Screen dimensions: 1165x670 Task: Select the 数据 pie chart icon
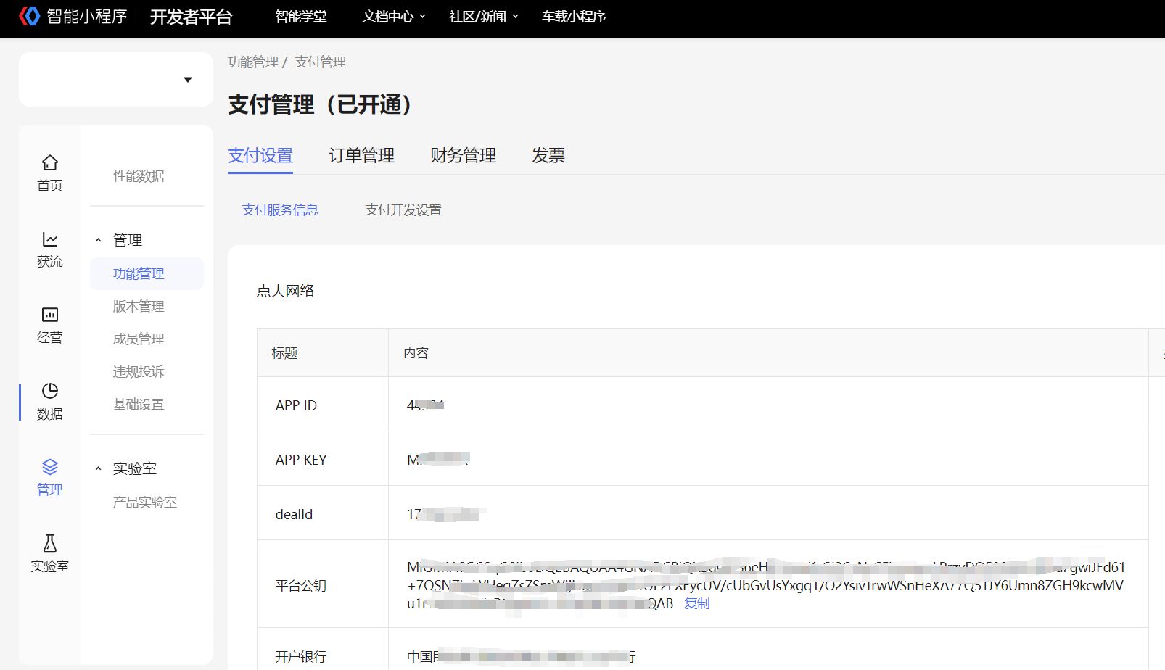click(x=49, y=392)
